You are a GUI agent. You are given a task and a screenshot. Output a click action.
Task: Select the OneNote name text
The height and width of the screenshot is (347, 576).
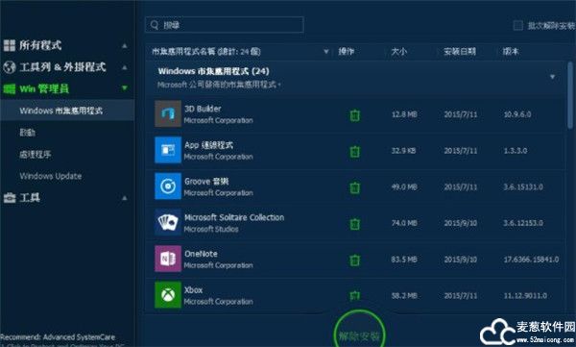(201, 254)
